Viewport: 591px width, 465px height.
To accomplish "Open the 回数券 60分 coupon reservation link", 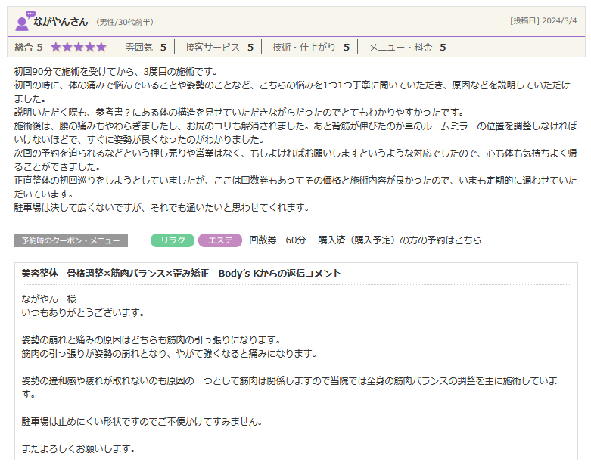I will (x=365, y=240).
